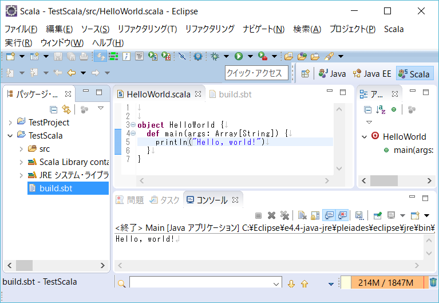Click the Debug bug icon

[215, 56]
